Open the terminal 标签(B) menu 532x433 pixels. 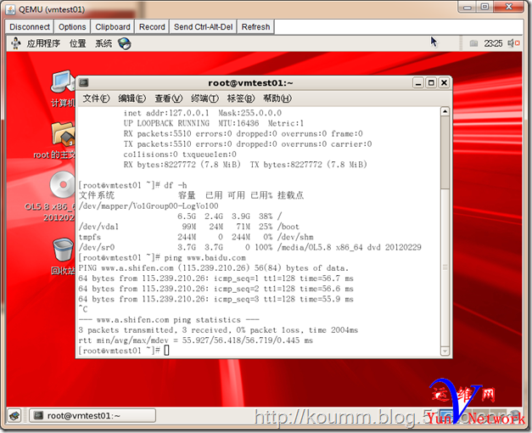coord(241,98)
